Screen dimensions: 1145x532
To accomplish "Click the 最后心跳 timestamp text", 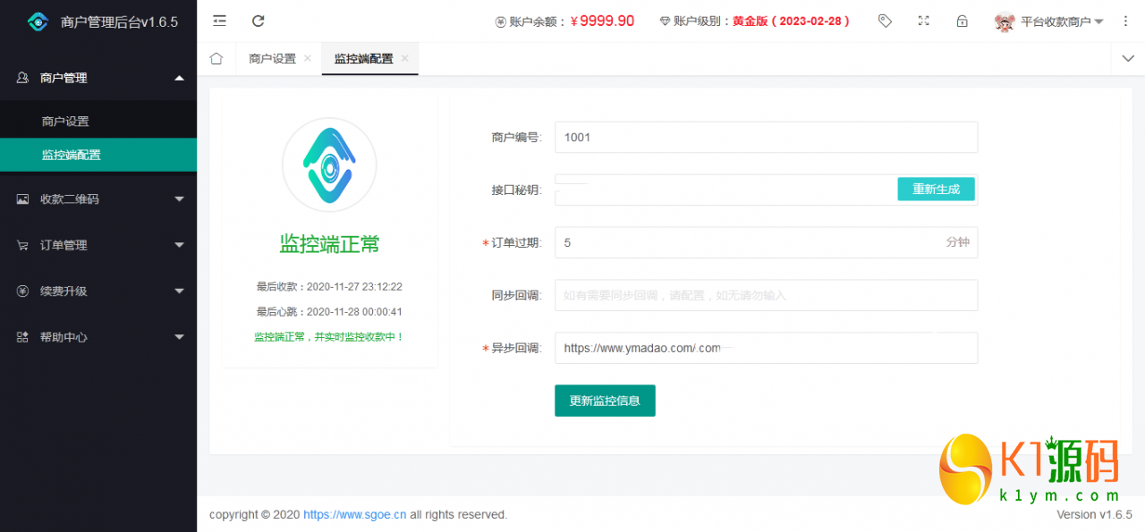I will coord(329,312).
